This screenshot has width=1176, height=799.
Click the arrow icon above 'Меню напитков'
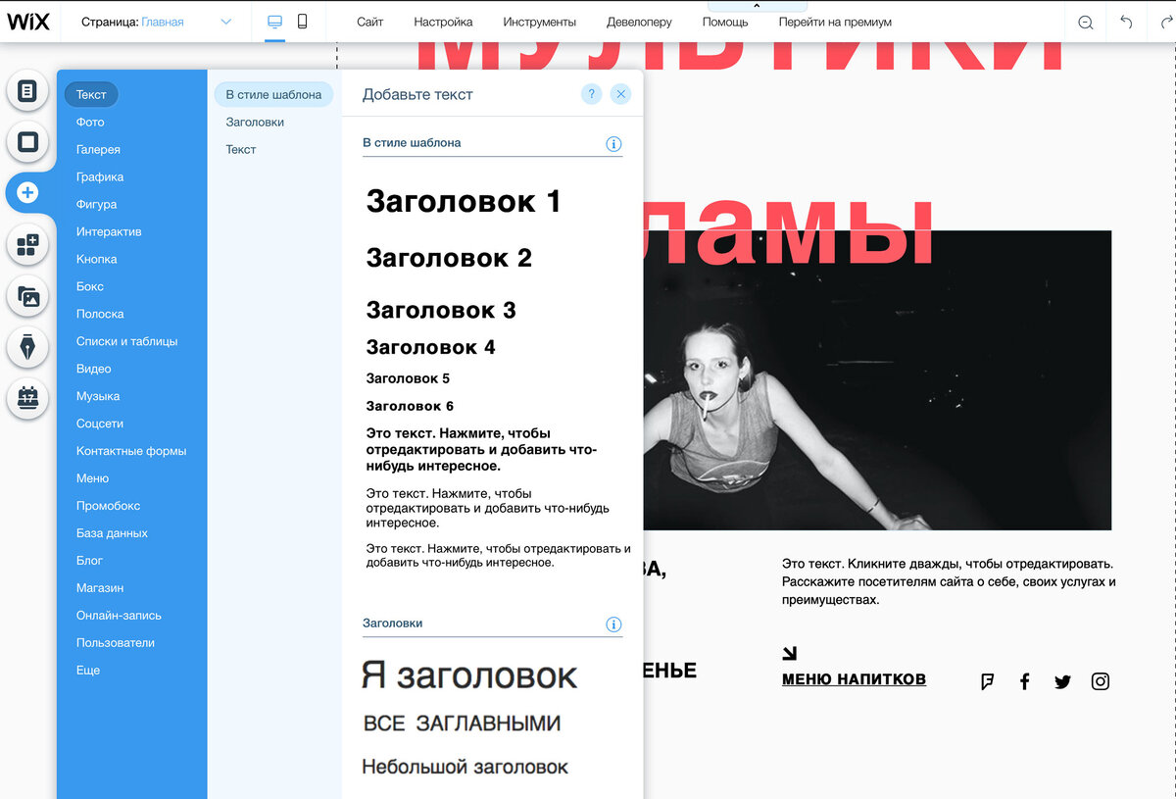click(x=790, y=653)
